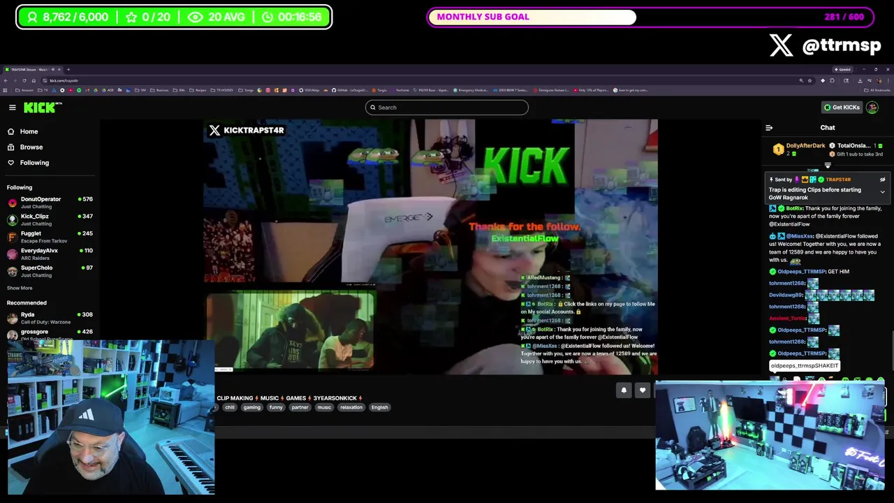Open a new browser tab with plus
Viewport: 894px width, 503px height.
[68, 69]
